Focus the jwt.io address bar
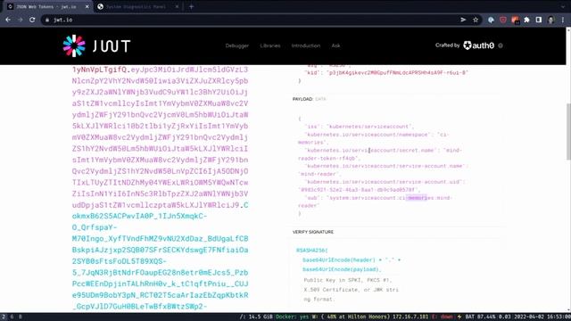 [x=252, y=20]
